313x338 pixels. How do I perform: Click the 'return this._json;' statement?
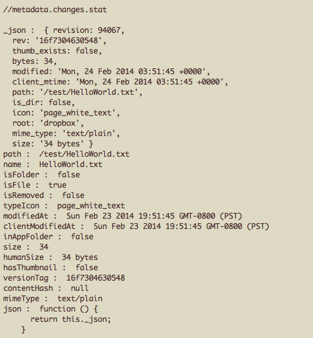point(71,319)
